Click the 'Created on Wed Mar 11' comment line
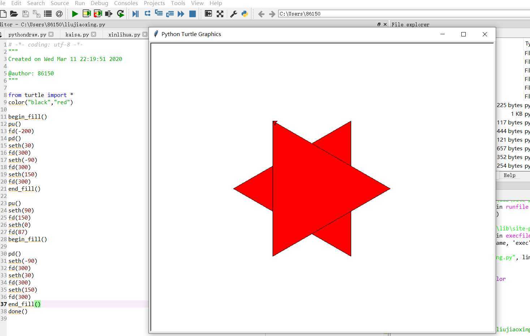530x336 pixels. point(65,59)
